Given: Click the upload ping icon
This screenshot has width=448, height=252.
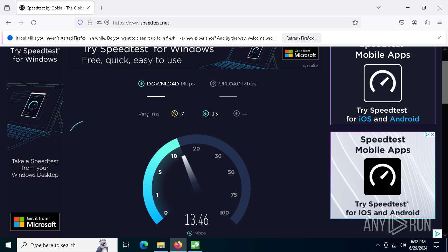Looking at the screenshot, I should (237, 113).
